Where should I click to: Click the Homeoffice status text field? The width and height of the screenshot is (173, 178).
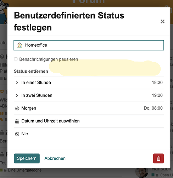[89, 45]
